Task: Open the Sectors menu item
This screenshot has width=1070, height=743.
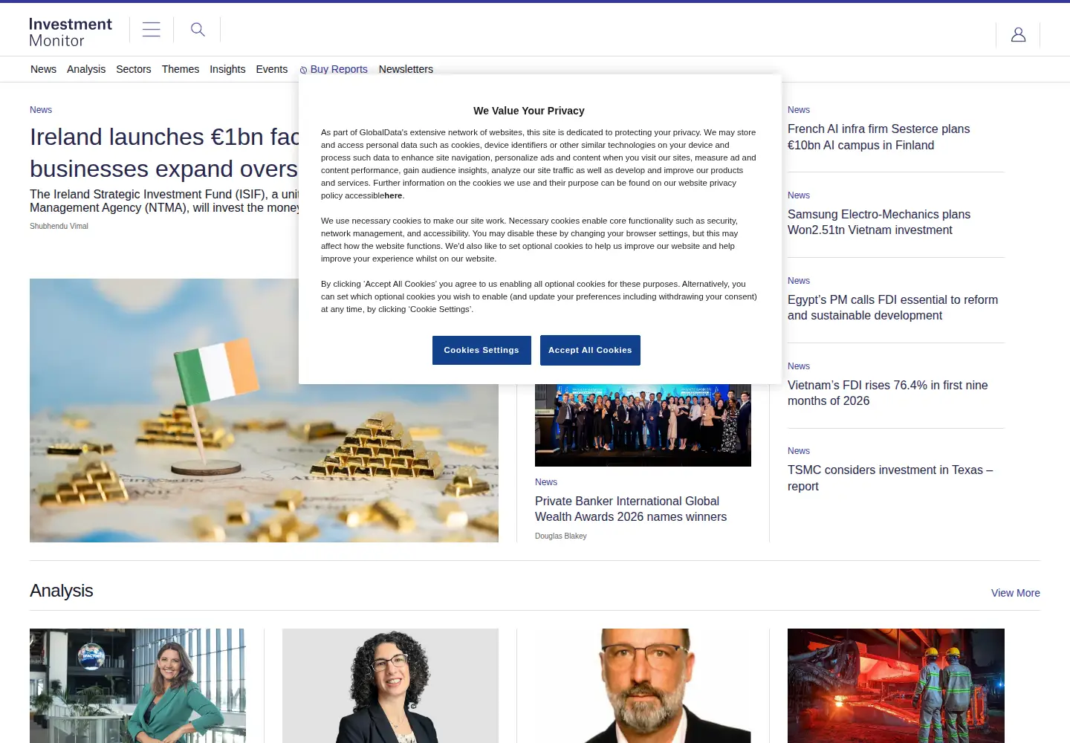Action: pyautogui.click(x=134, y=69)
